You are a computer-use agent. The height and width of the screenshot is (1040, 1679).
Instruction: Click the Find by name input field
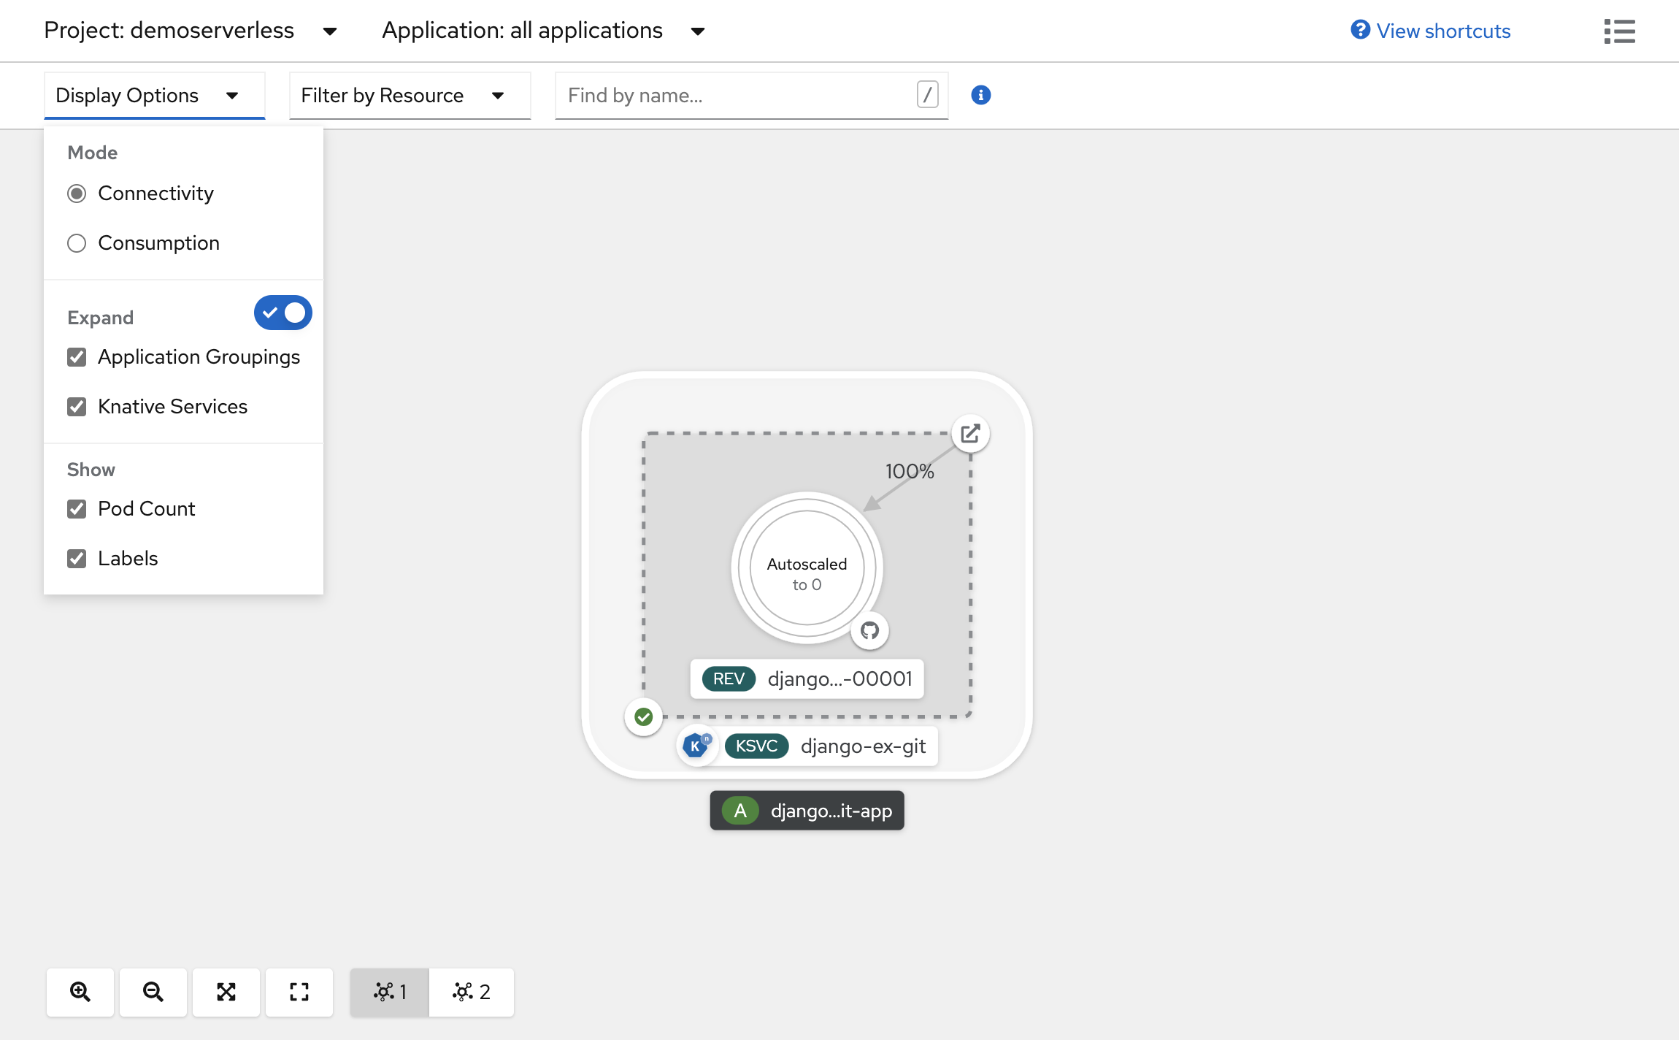[x=737, y=95]
